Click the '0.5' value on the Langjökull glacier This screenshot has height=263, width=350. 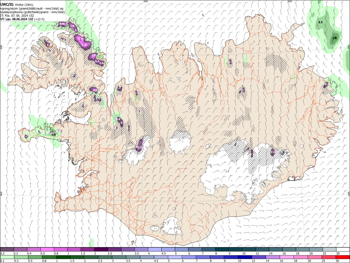[x=139, y=148]
